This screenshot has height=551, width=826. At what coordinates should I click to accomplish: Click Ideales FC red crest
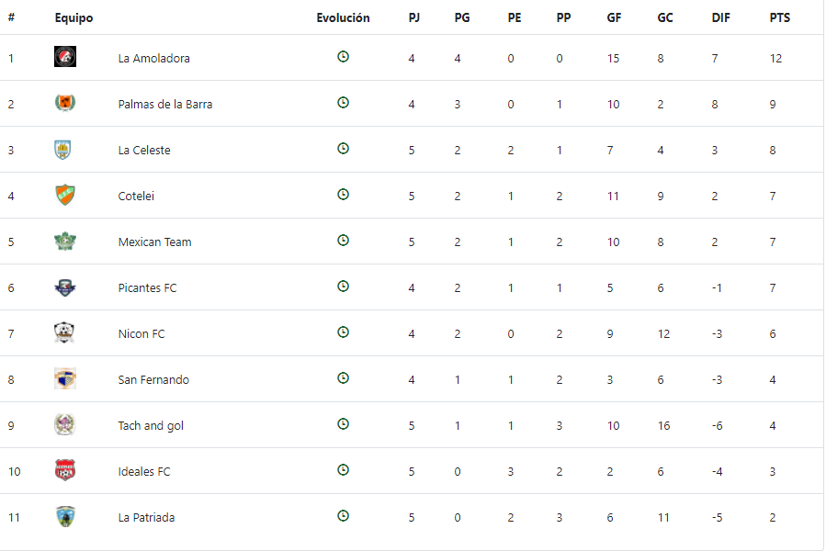tap(65, 471)
